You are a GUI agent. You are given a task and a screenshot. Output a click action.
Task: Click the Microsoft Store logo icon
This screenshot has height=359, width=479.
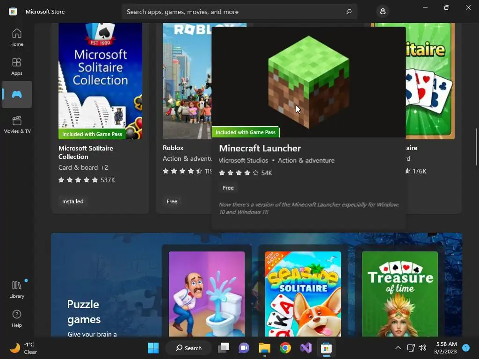13,12
